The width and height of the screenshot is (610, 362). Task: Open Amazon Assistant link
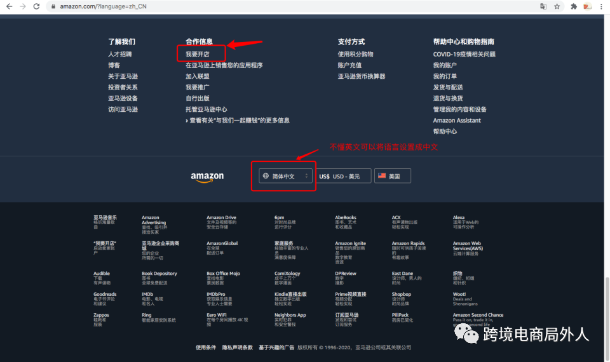[457, 121]
